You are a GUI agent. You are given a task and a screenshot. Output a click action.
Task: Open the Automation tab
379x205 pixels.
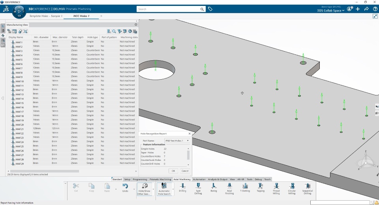(199, 179)
